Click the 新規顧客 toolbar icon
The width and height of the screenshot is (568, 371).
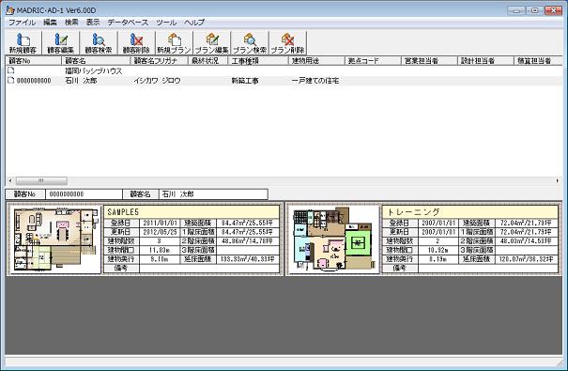pyautogui.click(x=23, y=43)
